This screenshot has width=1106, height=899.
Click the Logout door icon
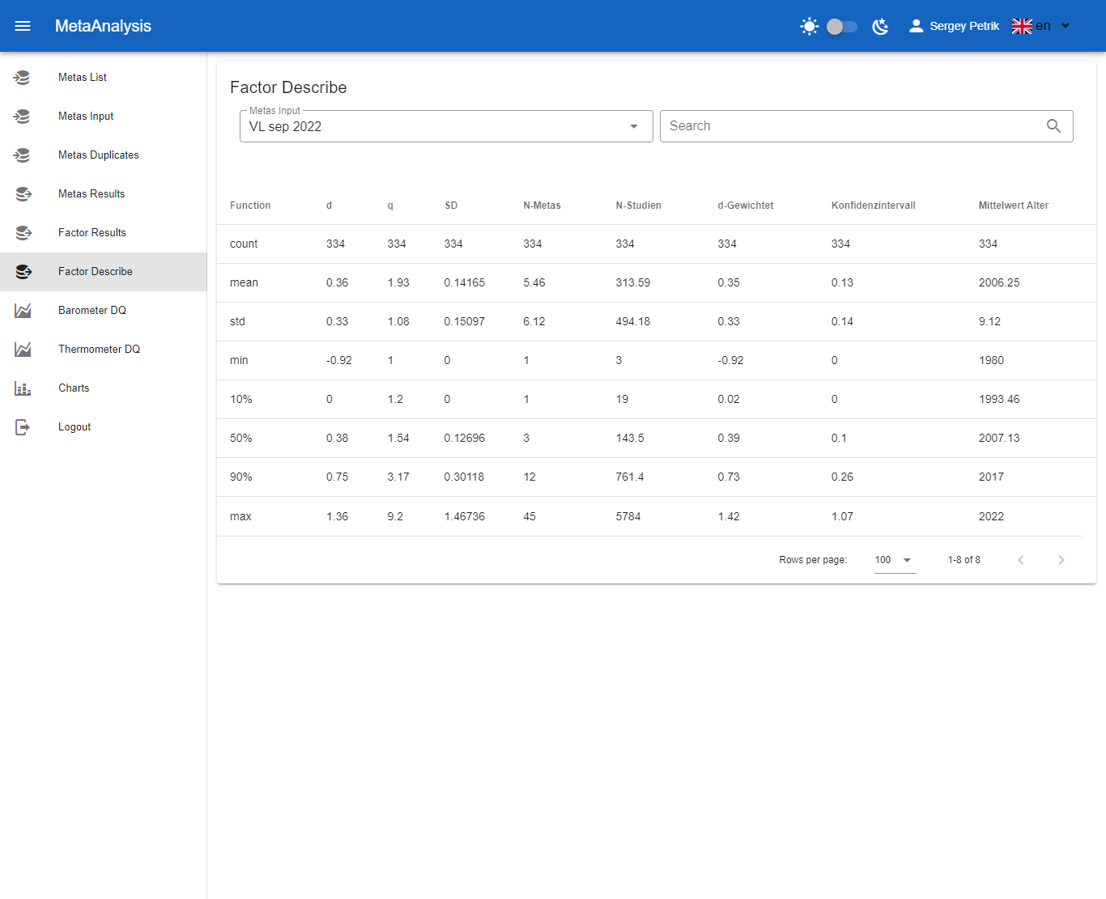(23, 427)
